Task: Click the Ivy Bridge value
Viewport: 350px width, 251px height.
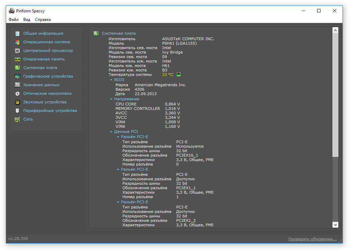Action: (172, 52)
